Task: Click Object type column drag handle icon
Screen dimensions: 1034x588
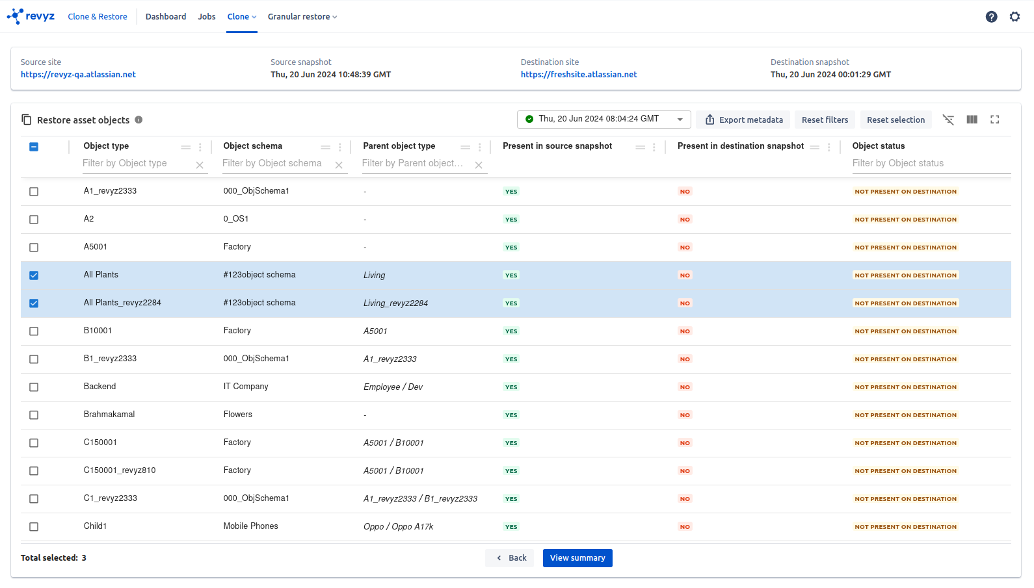Action: pos(186,147)
